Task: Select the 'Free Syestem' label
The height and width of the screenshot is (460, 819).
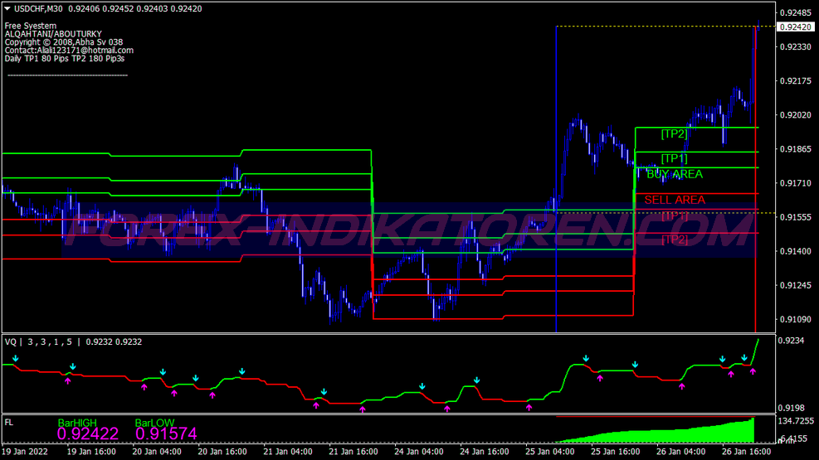Action: tap(31, 26)
